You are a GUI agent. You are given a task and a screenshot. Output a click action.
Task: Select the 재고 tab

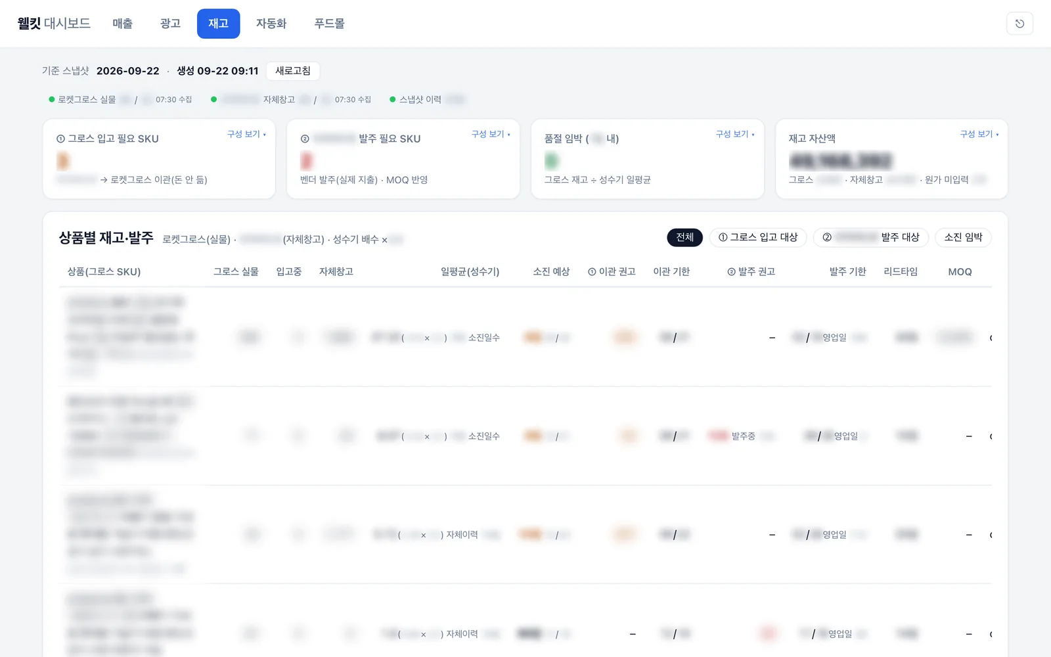(x=218, y=24)
